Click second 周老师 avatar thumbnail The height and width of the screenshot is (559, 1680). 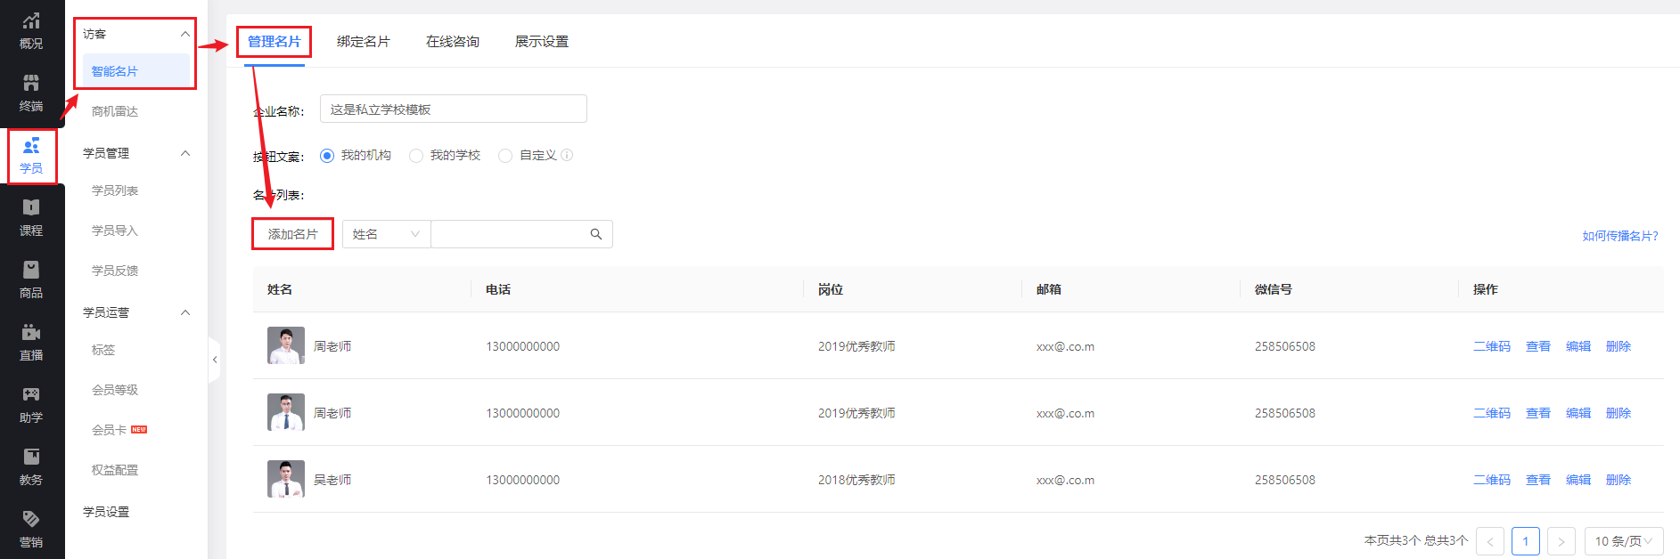click(x=286, y=412)
